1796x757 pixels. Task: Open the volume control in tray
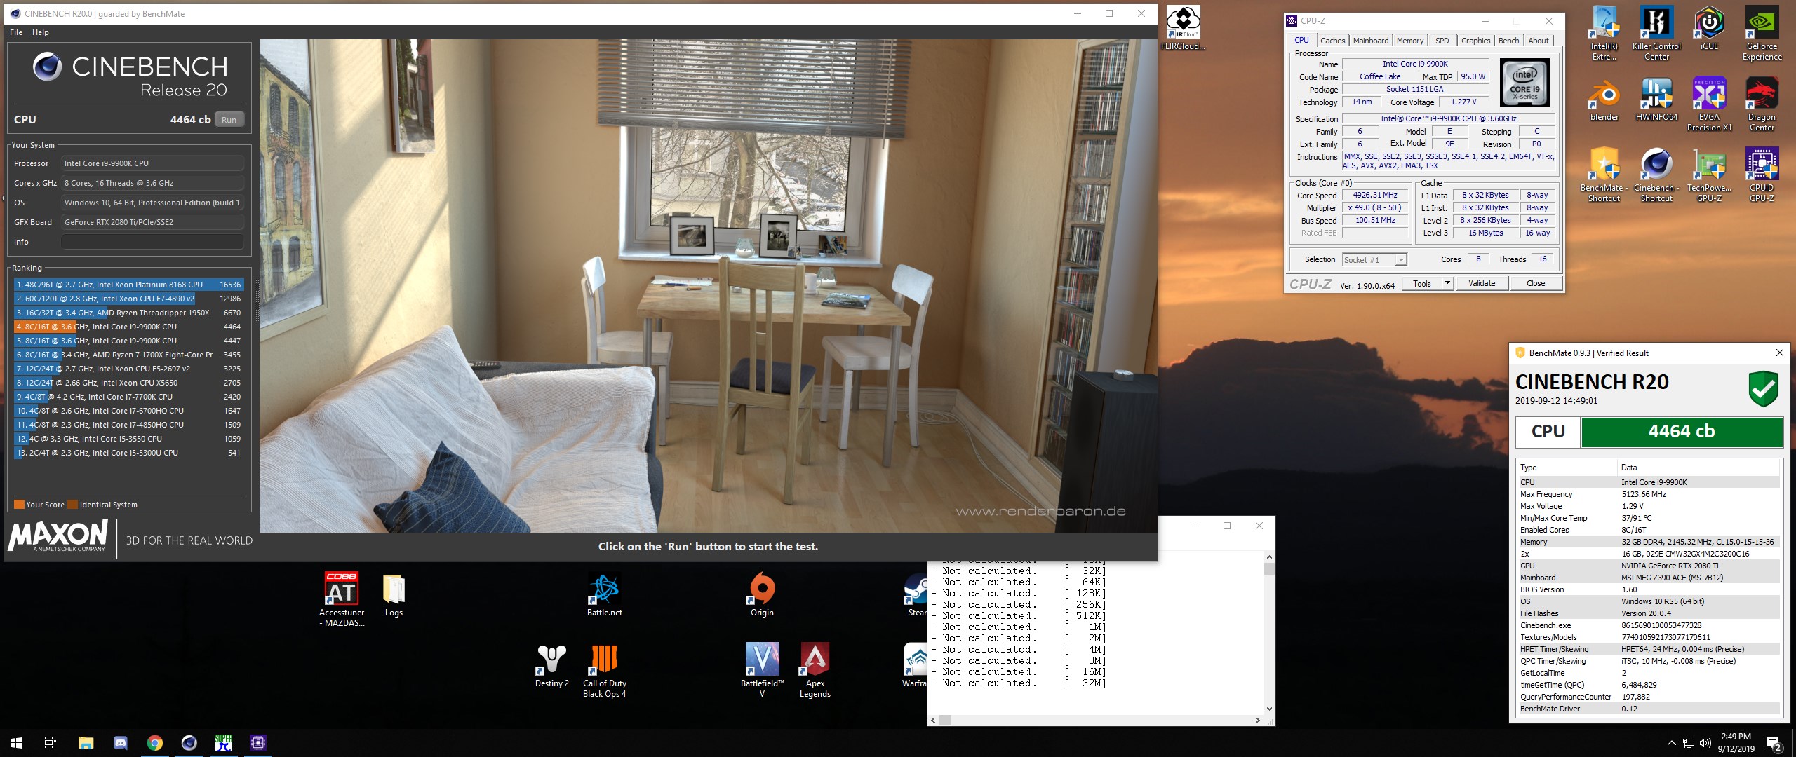1705,744
